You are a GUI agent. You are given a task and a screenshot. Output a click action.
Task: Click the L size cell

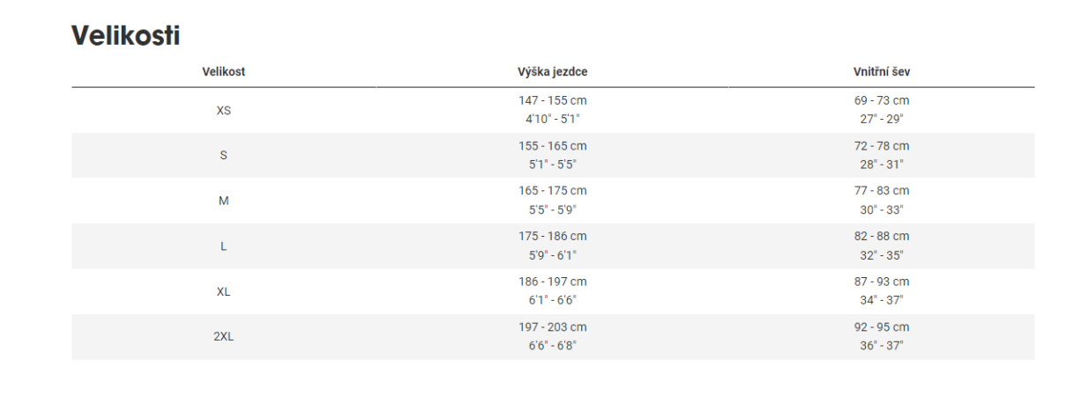coord(223,246)
